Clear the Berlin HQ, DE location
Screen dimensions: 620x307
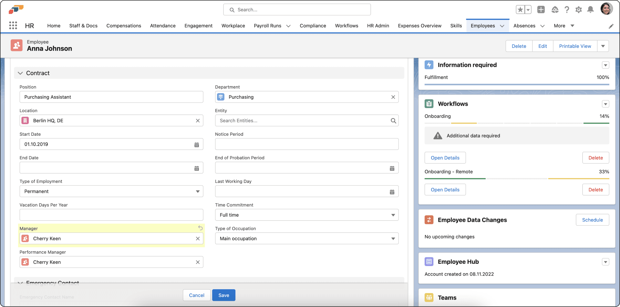[x=198, y=121]
